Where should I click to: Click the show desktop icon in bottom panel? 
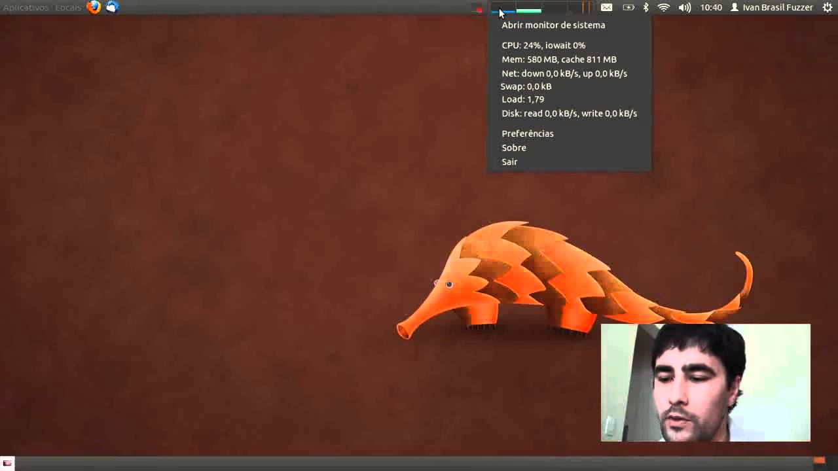tap(8, 463)
